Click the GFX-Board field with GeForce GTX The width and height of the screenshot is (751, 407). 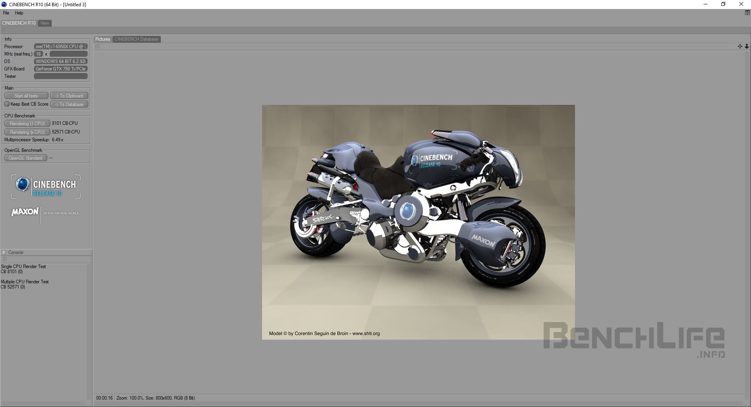coord(61,69)
